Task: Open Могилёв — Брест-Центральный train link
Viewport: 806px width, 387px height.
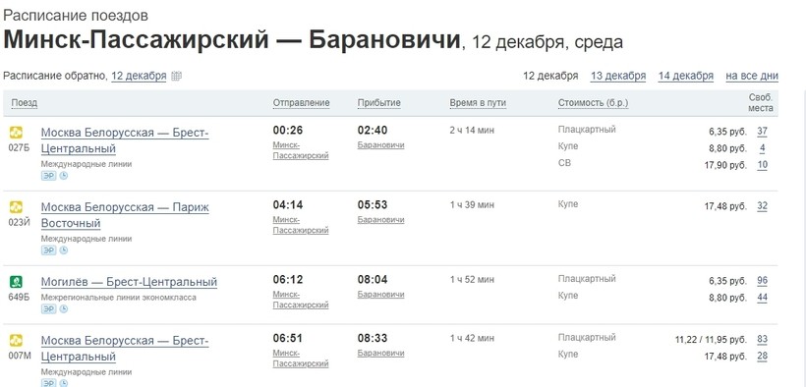Action: (x=129, y=282)
